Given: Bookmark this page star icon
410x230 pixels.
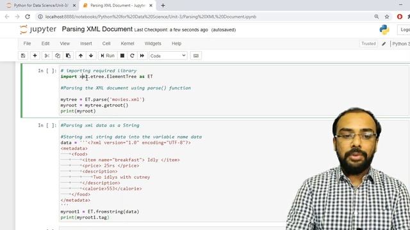Looking at the screenshot, I should tap(387, 17).
